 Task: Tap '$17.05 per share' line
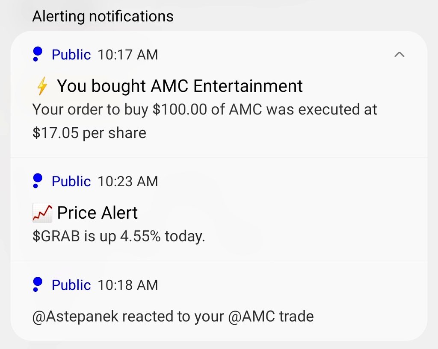[x=89, y=133]
